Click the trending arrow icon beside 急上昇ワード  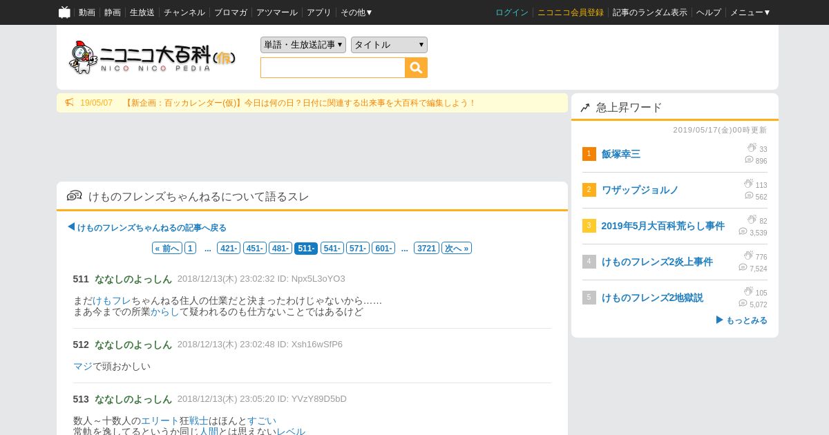pyautogui.click(x=585, y=108)
